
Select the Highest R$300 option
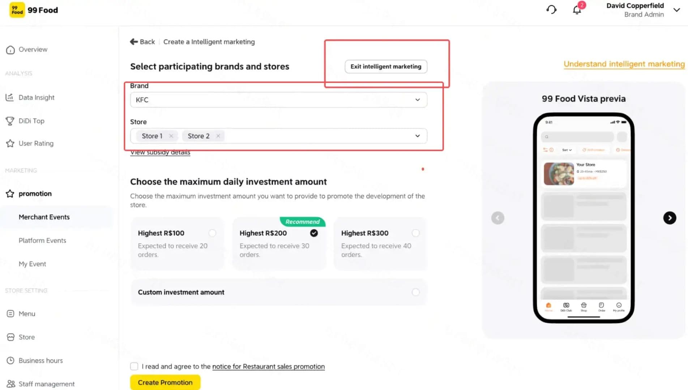click(416, 233)
